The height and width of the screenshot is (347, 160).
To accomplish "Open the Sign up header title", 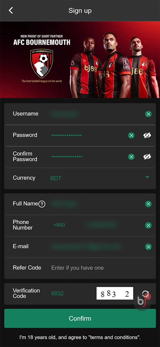I will point(80,10).
